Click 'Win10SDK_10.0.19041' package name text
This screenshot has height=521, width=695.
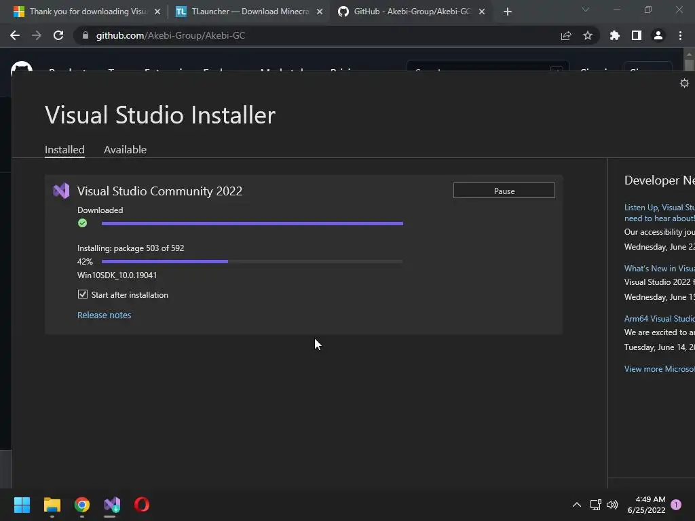click(x=117, y=275)
